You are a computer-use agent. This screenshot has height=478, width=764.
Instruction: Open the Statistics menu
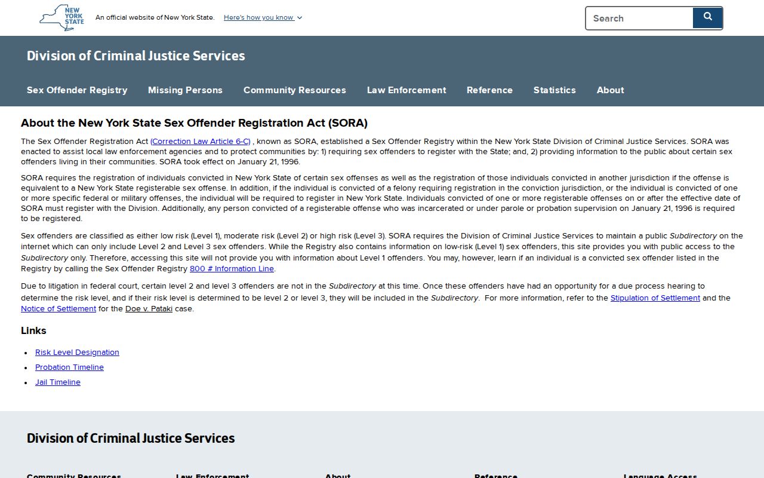[x=554, y=90]
